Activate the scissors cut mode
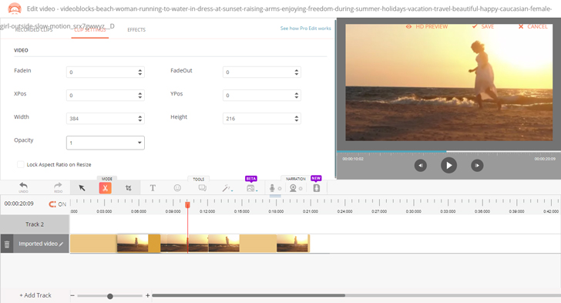Viewport: 561px width, 303px height. [105, 188]
